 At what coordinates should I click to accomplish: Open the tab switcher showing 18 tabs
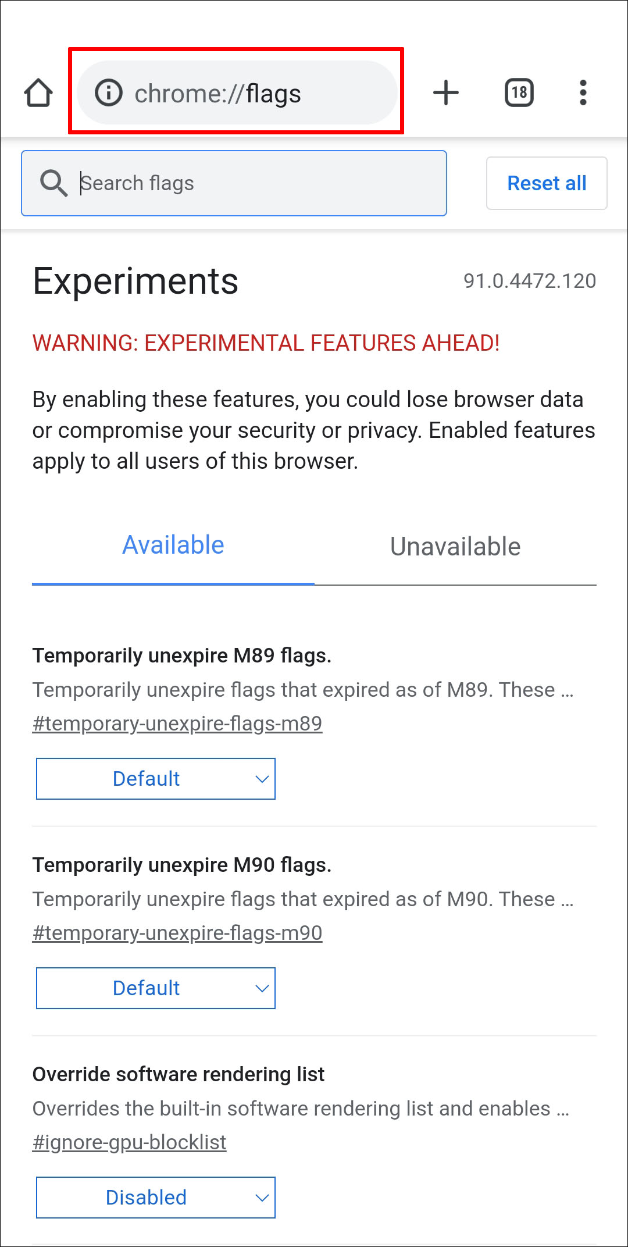[519, 93]
